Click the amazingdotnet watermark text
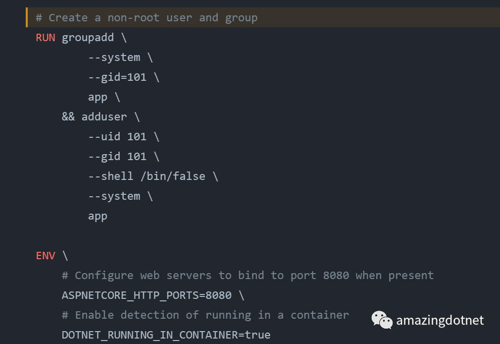Image resolution: width=500 pixels, height=344 pixels. click(x=440, y=321)
